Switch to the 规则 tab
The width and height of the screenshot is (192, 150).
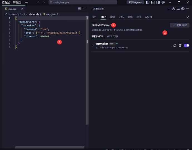pyautogui.click(x=112, y=17)
